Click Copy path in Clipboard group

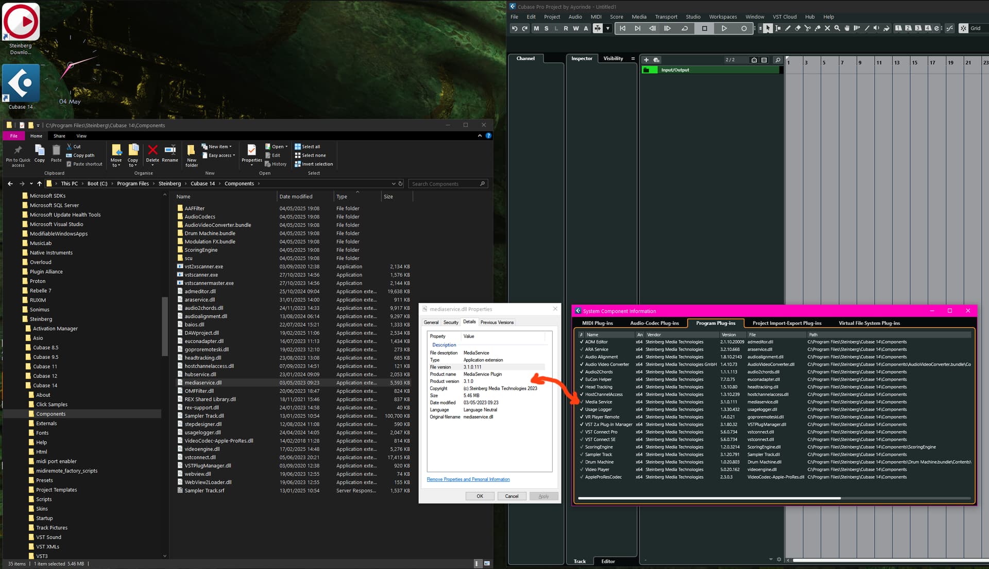click(80, 155)
